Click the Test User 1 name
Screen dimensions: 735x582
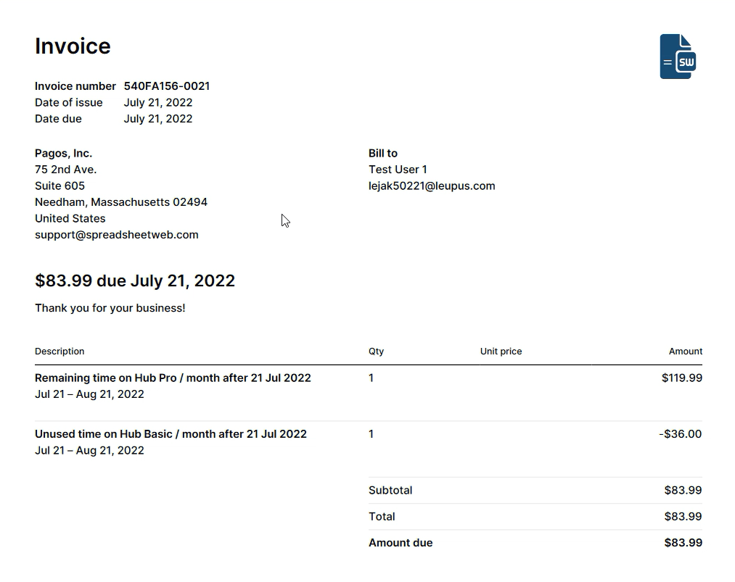398,170
